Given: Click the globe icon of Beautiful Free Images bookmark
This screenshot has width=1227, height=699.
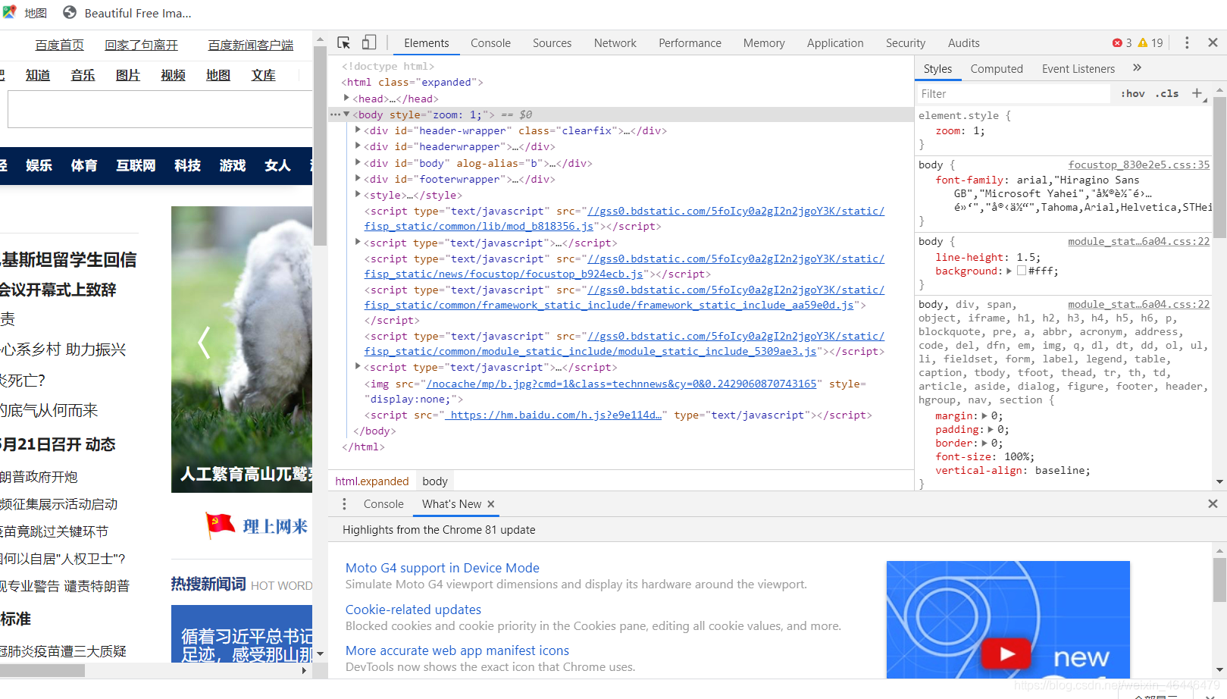Looking at the screenshot, I should tap(70, 12).
